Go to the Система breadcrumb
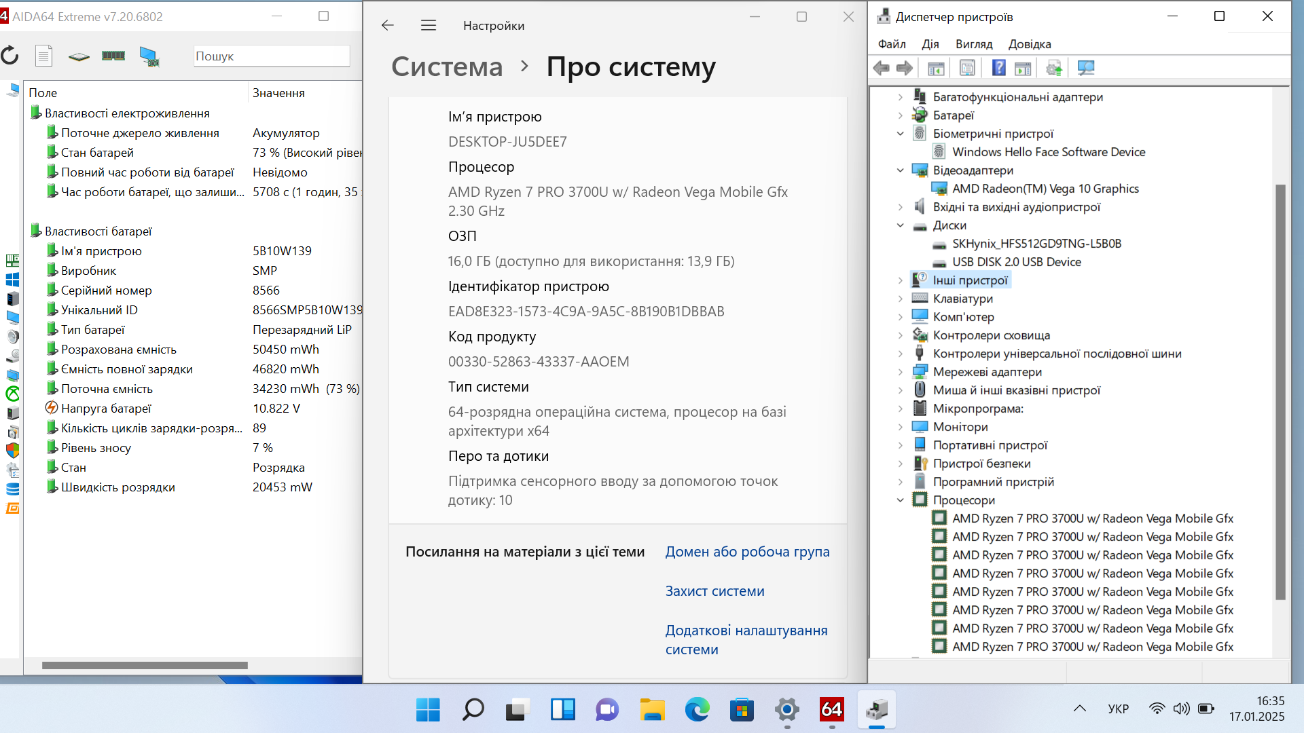Image resolution: width=1304 pixels, height=733 pixels. (x=447, y=67)
